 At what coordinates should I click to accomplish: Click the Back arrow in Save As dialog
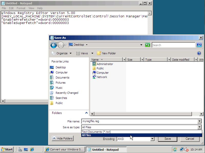coord(54,45)
